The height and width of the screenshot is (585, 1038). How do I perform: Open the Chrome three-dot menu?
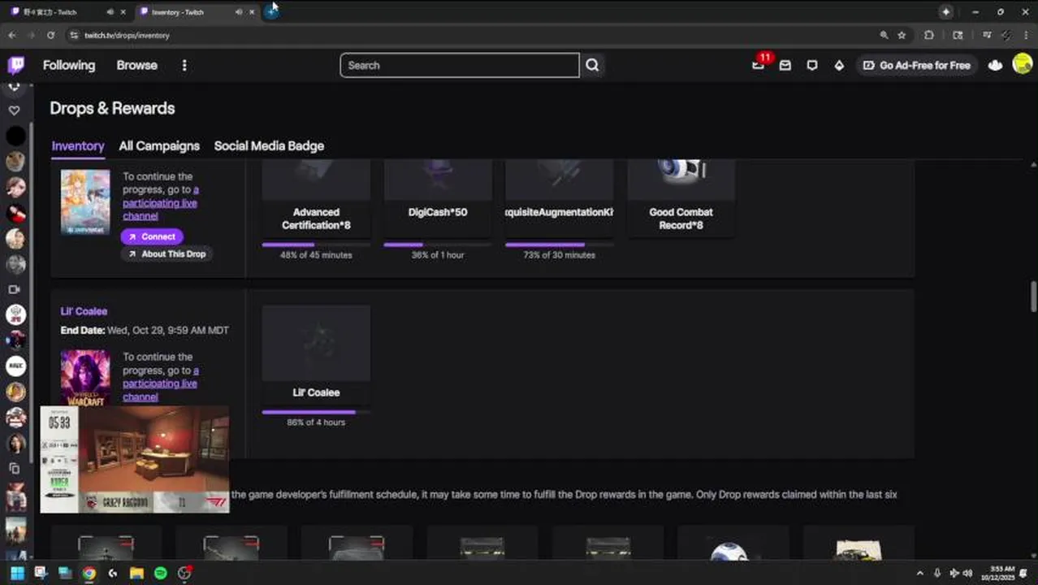(1027, 35)
